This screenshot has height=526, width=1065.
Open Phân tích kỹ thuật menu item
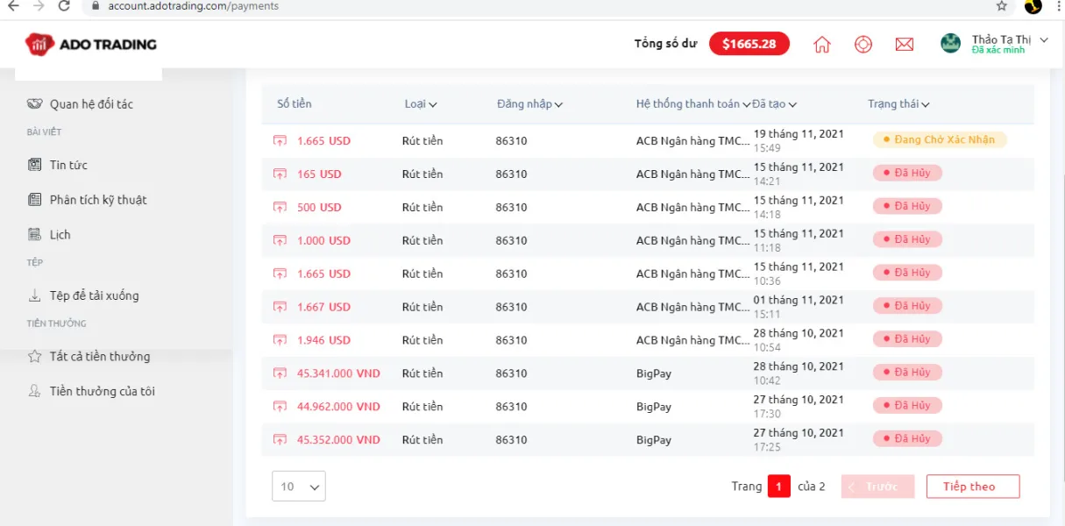click(x=98, y=200)
